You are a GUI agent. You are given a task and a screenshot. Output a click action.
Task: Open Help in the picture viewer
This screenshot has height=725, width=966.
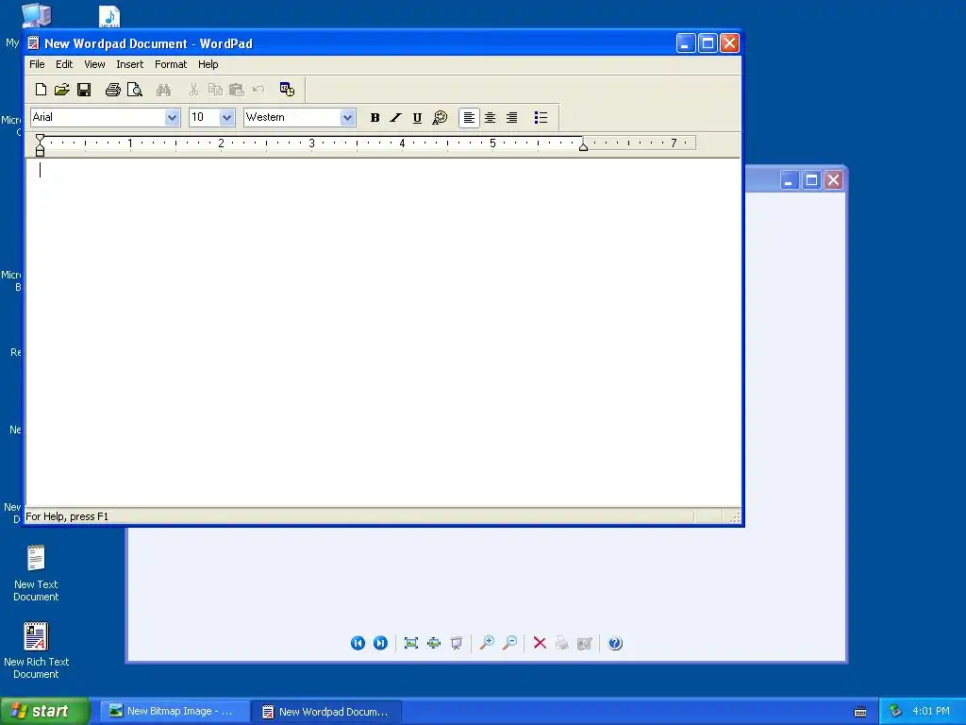coord(615,643)
